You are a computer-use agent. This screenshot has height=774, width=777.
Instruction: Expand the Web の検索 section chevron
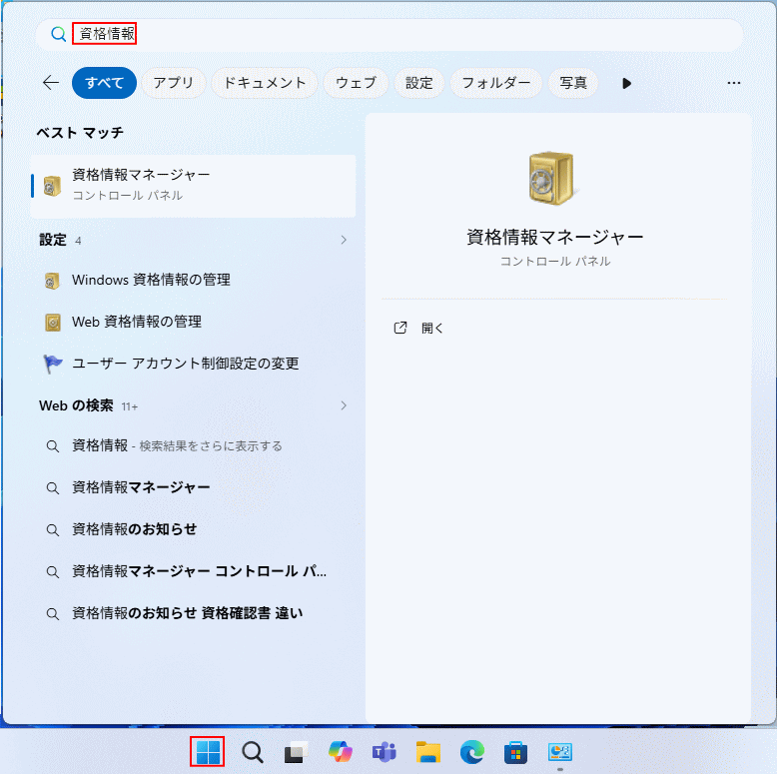[x=344, y=405]
